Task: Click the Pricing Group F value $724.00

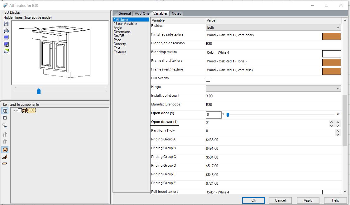Action: coord(212,183)
